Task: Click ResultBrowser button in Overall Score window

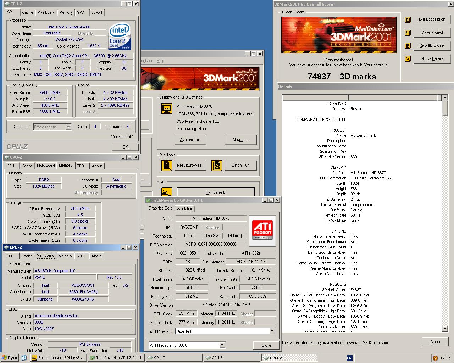Action: pyautogui.click(x=432, y=45)
